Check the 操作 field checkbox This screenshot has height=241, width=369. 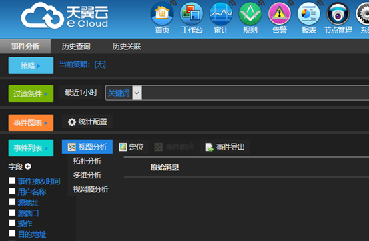(x=12, y=223)
